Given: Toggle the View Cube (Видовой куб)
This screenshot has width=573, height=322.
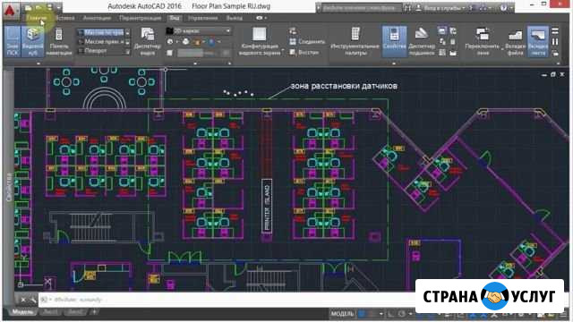Looking at the screenshot, I should 33,42.
